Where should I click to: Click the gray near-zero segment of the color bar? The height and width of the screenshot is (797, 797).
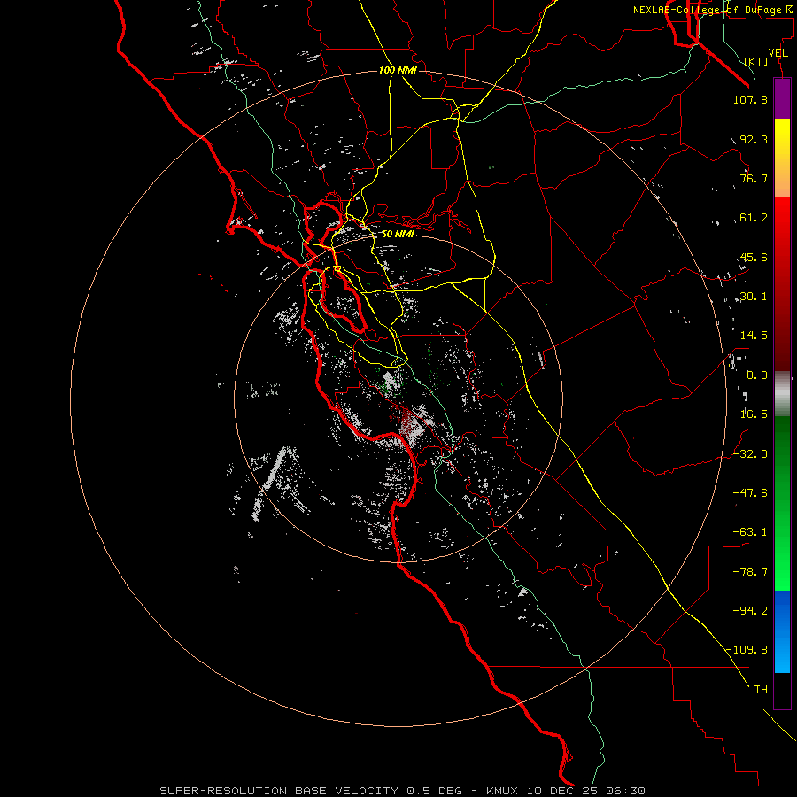pos(782,391)
